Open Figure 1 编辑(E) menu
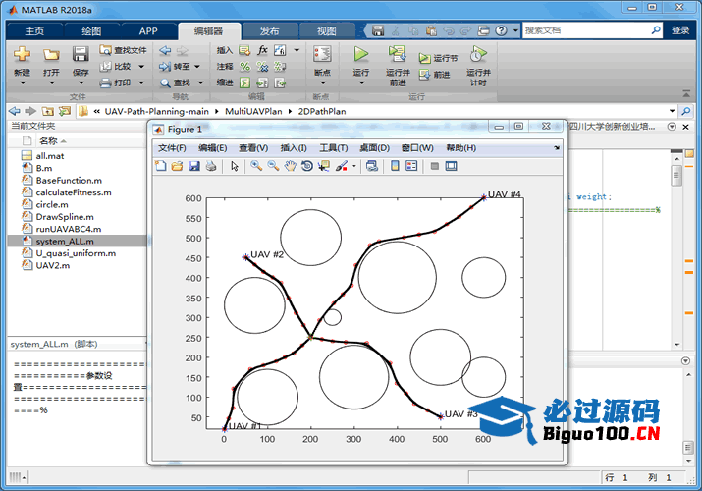 (x=213, y=148)
